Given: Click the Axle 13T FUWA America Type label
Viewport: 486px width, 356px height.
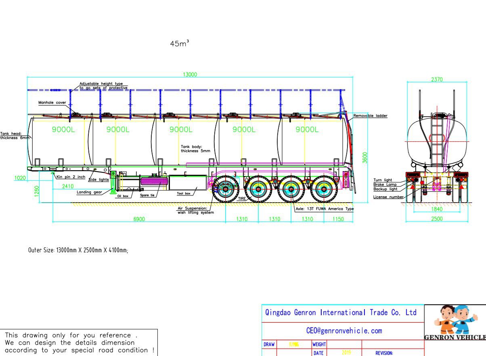Looking at the screenshot, I should (325, 209).
